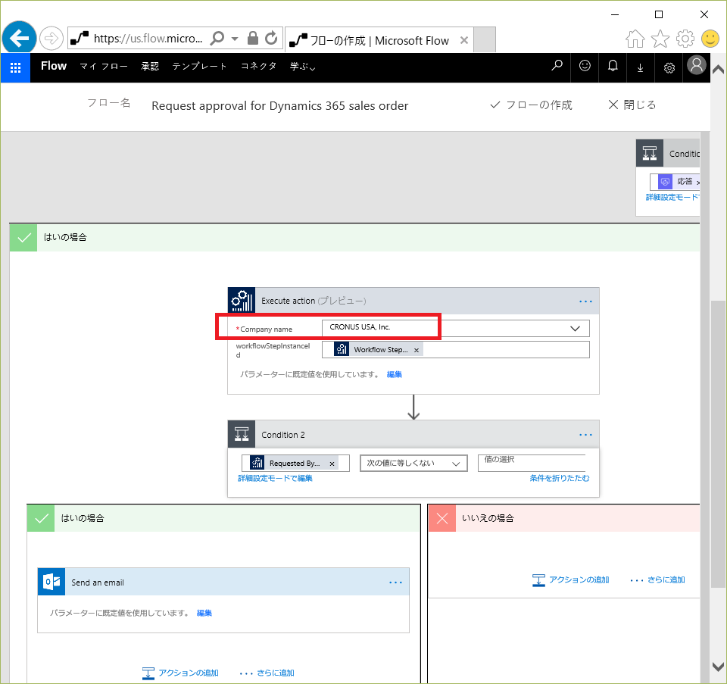Screen dimensions: 727x684
Task: Click the Execute action card title
Action: coord(314,301)
